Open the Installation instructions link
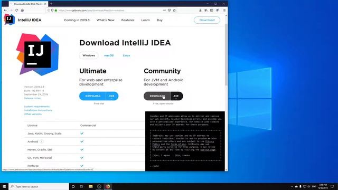The image size is (338, 190). [x=38, y=110]
